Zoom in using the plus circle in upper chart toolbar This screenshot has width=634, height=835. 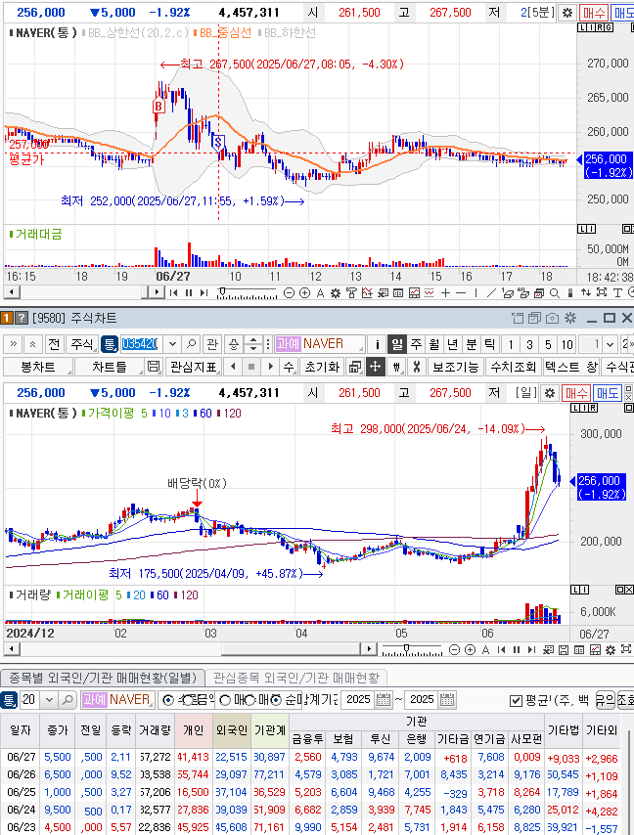tap(304, 293)
